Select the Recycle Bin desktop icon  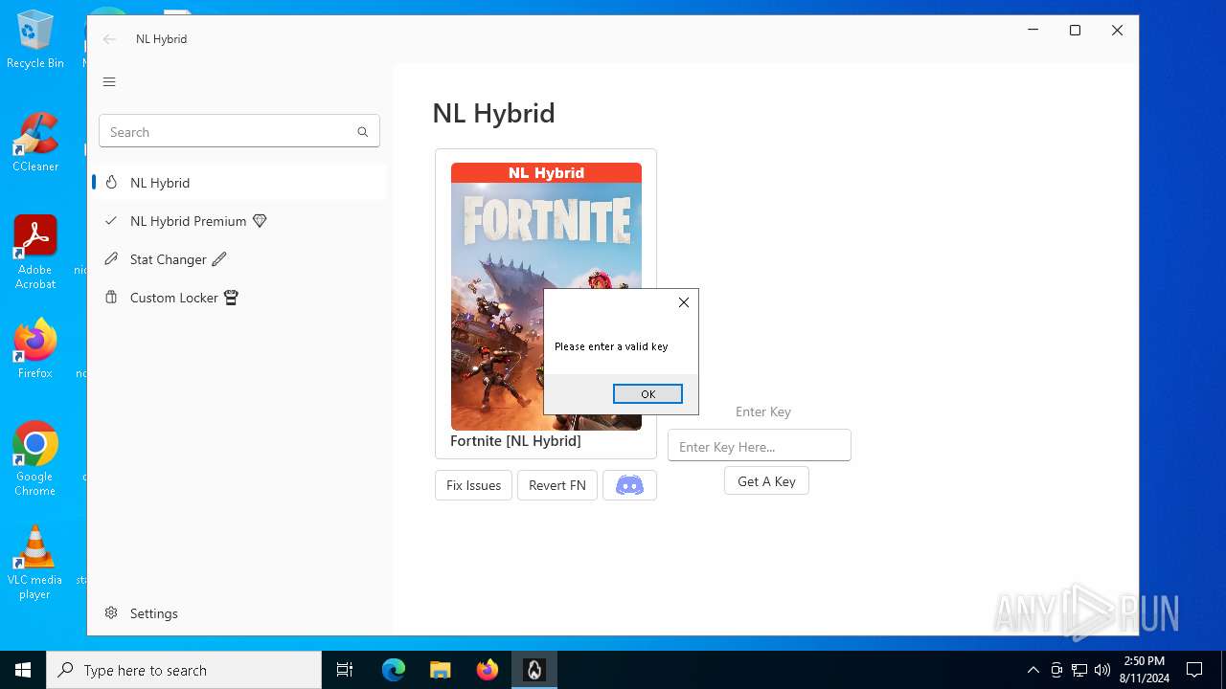(x=35, y=40)
